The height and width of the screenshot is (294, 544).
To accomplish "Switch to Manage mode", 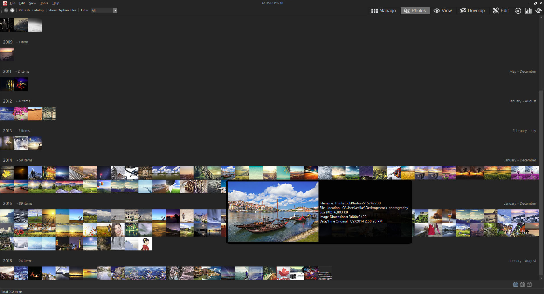I will point(384,11).
